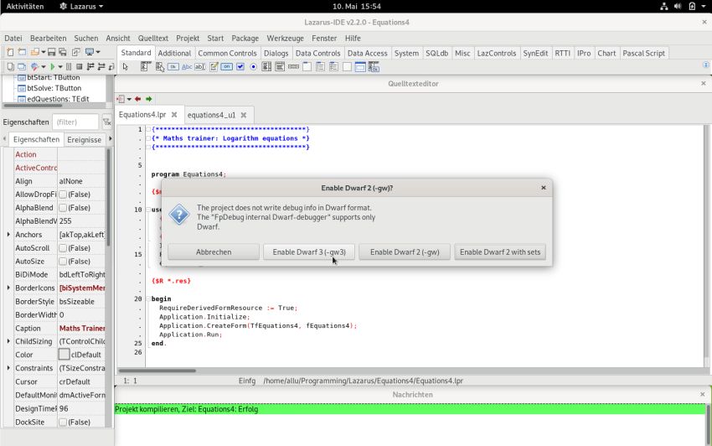Toggle the AlphaBlend property checkbox
The height and width of the screenshot is (446, 712).
[63, 208]
